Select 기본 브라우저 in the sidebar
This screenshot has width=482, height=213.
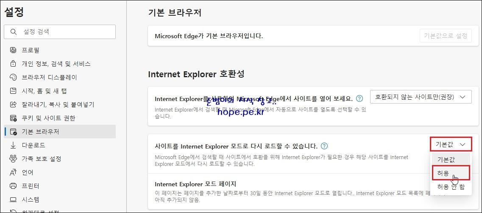click(60, 132)
